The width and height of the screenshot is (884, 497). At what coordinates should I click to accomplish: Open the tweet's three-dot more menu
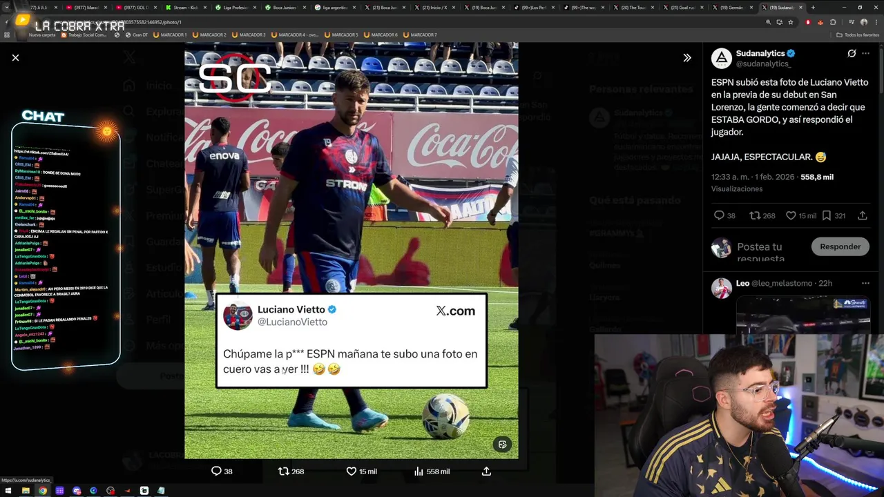click(x=866, y=53)
